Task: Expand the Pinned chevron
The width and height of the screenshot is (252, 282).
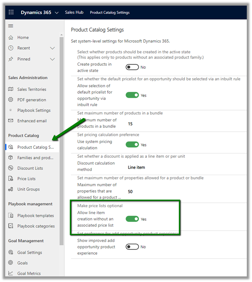Action: [x=52, y=59]
